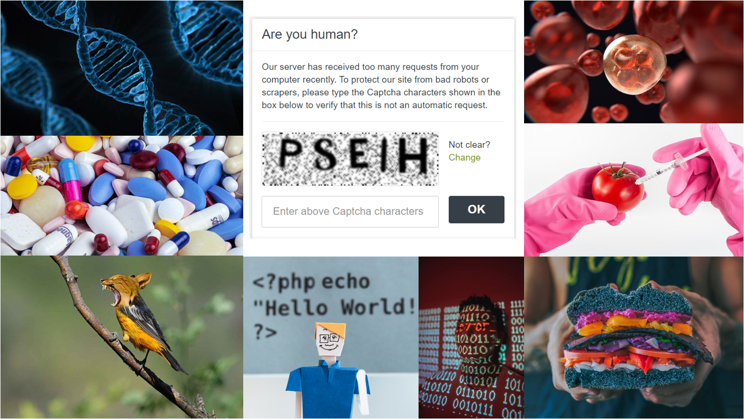This screenshot has width=744, height=419.
Task: Open the red cells image
Action: [x=634, y=61]
